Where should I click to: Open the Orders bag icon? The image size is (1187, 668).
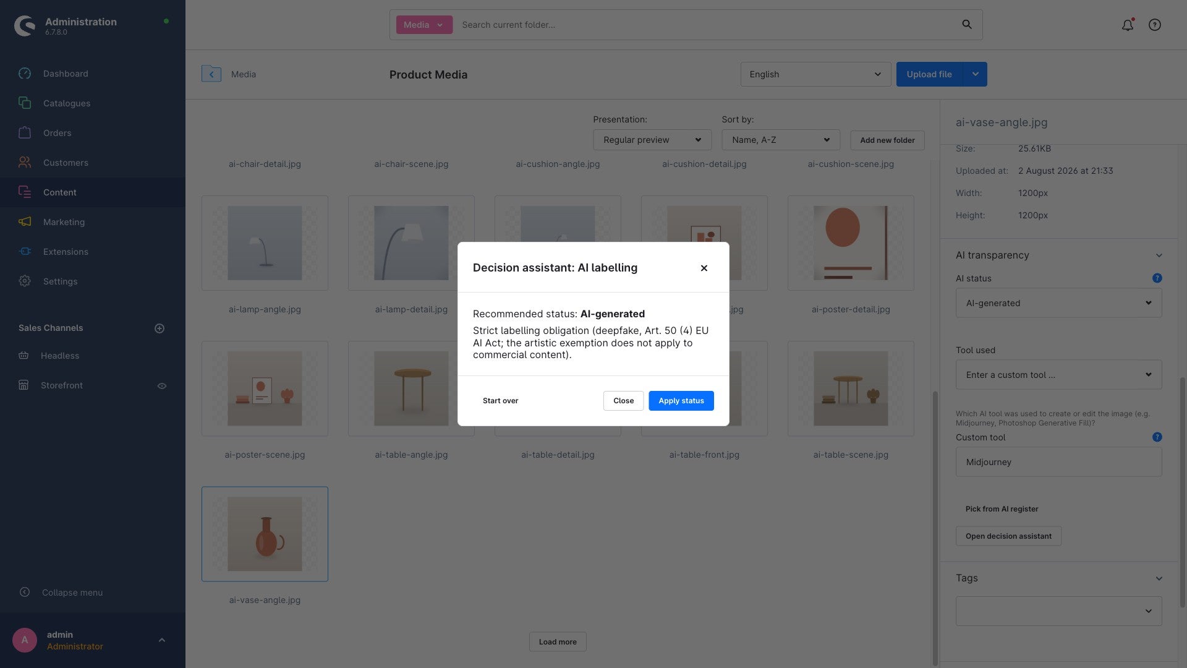[25, 133]
